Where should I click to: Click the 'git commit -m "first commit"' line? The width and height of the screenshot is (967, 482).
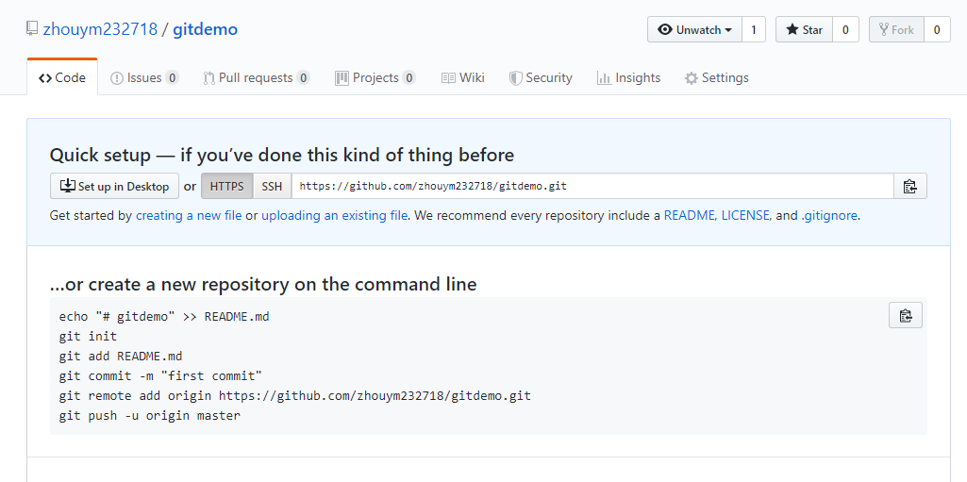pos(161,376)
